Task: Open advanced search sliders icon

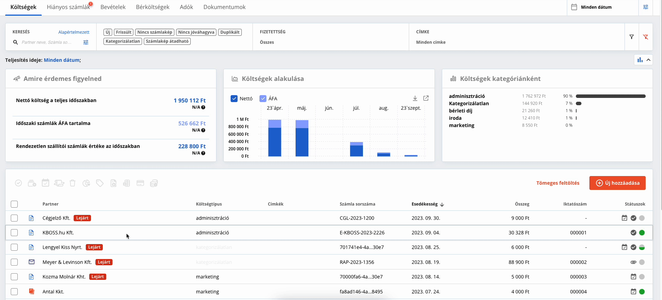Action: (x=86, y=42)
